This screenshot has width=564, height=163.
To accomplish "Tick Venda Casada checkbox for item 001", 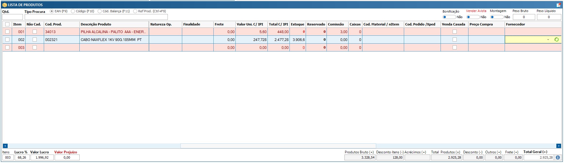I will click(x=454, y=32).
